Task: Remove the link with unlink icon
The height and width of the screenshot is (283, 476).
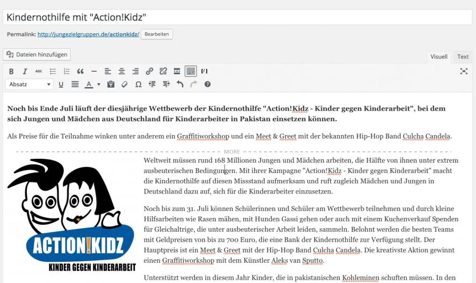Action: click(163, 71)
